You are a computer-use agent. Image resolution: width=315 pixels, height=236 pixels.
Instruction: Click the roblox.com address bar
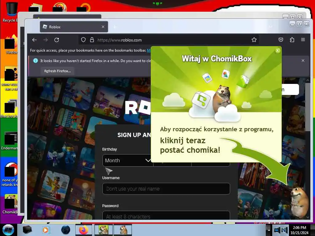click(168, 40)
